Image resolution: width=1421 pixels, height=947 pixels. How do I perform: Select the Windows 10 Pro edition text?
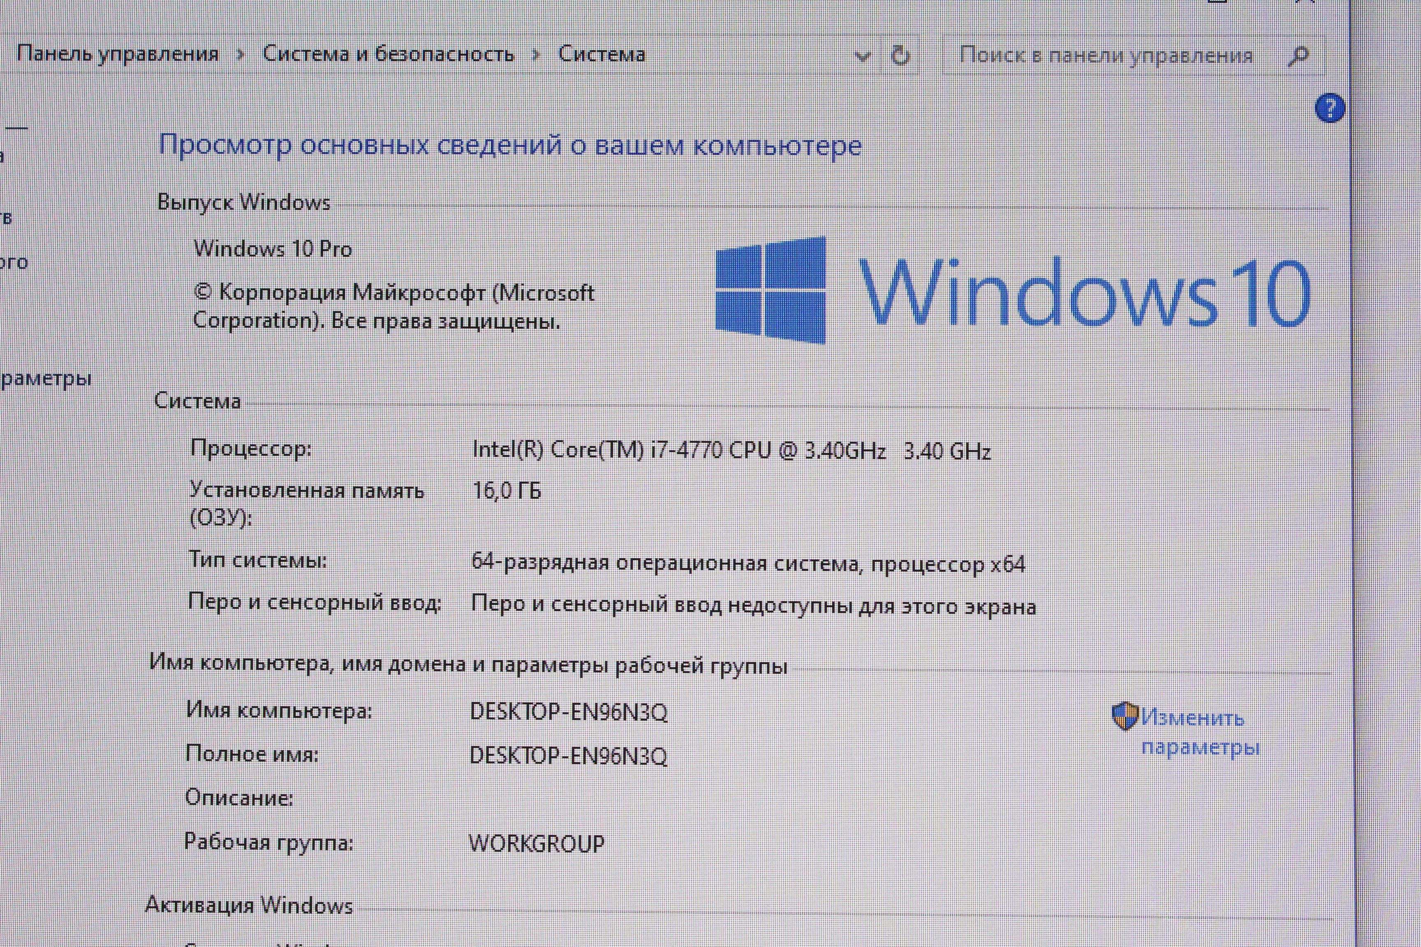(x=273, y=249)
